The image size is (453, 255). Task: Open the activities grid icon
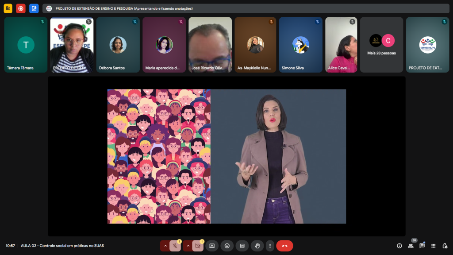pyautogui.click(x=434, y=246)
